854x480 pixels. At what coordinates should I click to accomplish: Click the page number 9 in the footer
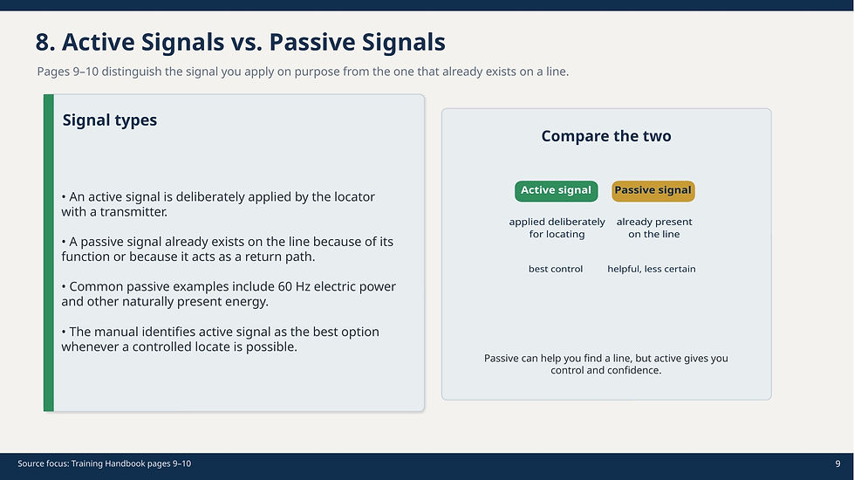coord(837,463)
